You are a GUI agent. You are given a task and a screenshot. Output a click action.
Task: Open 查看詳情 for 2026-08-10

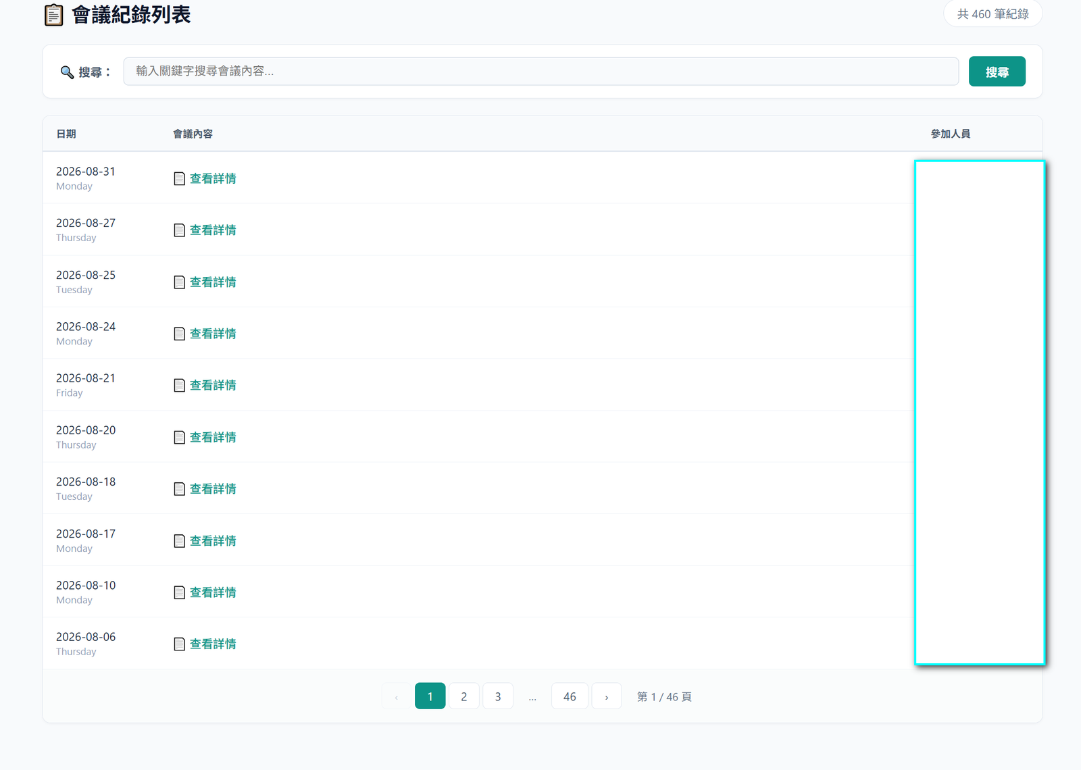coord(213,592)
